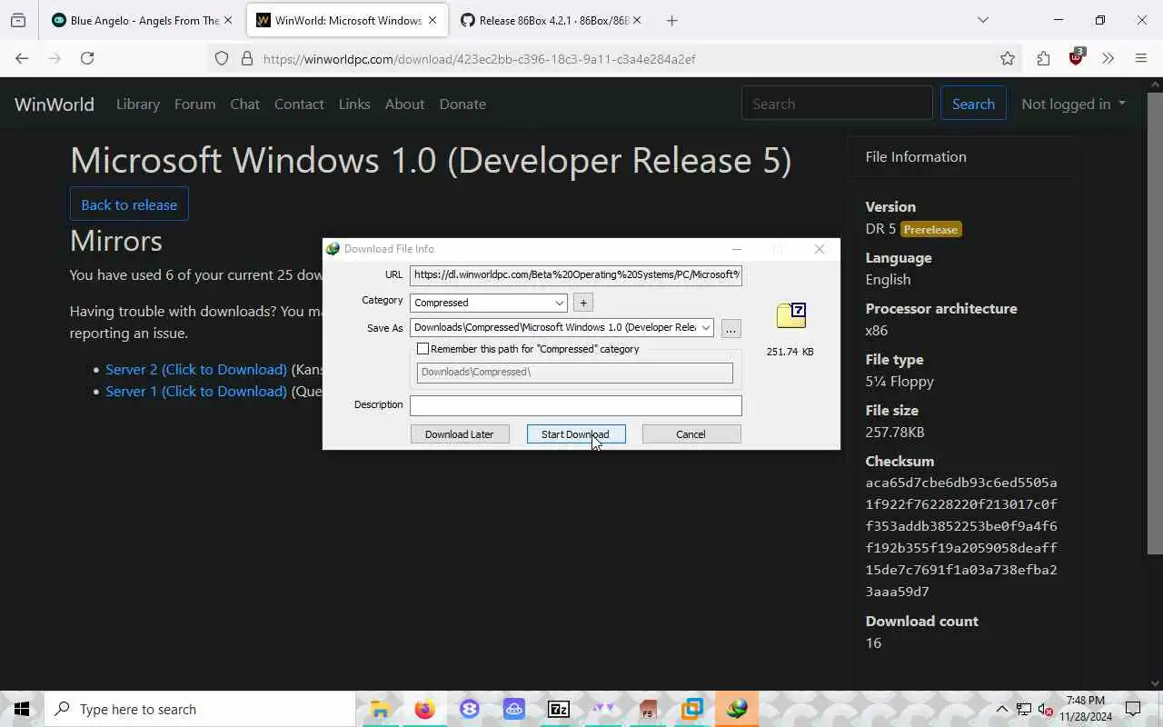
Task: Click Download Later in the dialog
Action: click(x=459, y=434)
